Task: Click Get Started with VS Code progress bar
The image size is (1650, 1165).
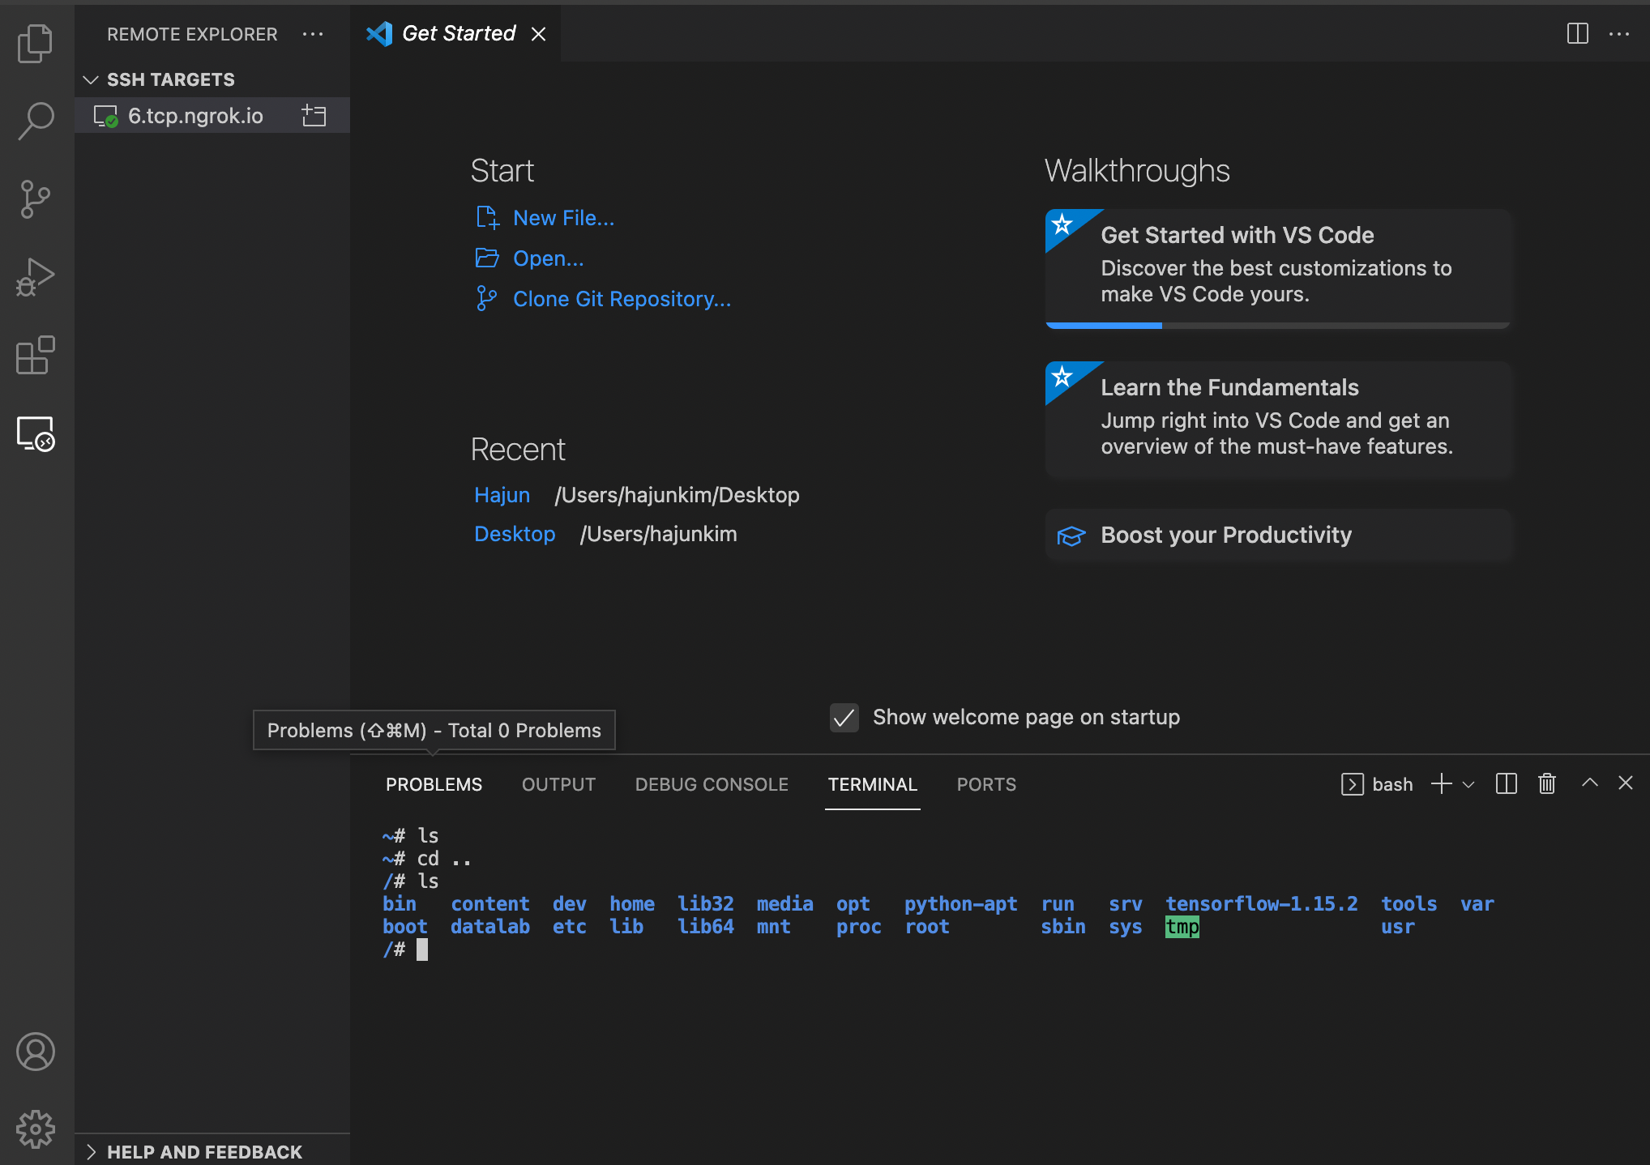Action: click(x=1277, y=325)
